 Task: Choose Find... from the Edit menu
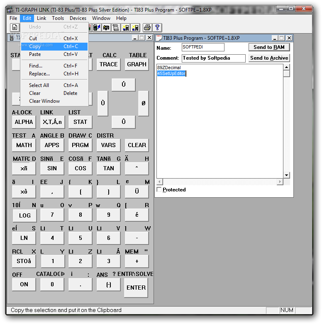[x=54, y=66]
